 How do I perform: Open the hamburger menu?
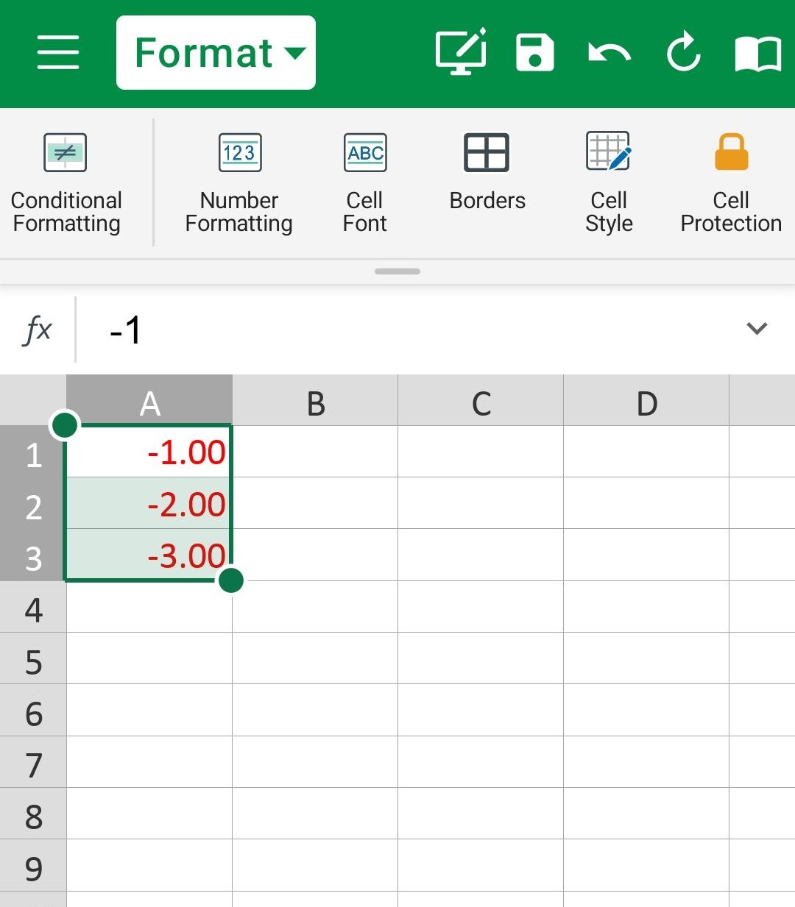[x=58, y=52]
